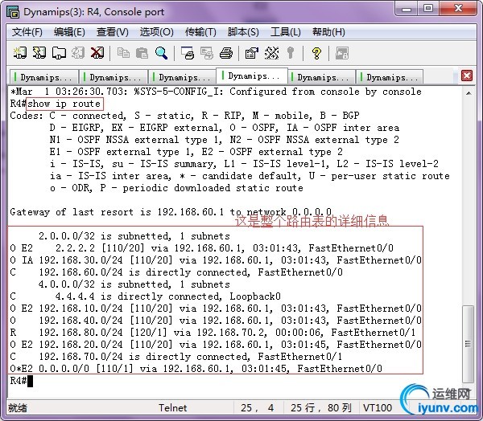Open Session Options from the toolbar
Image resolution: width=483 pixels, height=421 pixels.
(x=252, y=53)
